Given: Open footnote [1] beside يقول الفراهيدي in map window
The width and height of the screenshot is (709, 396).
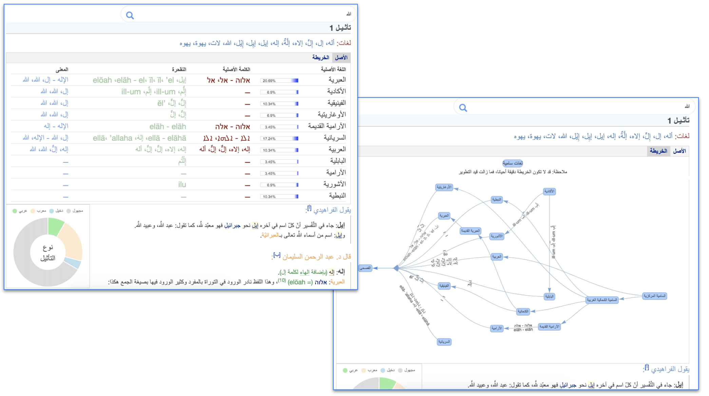Looking at the screenshot, I should click(x=647, y=367).
